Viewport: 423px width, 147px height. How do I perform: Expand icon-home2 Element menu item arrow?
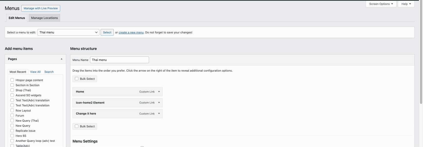(x=159, y=103)
